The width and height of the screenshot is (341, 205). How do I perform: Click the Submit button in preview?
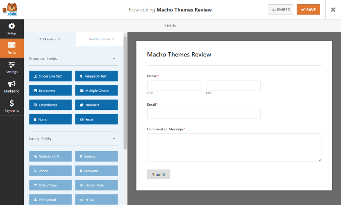[x=159, y=174]
